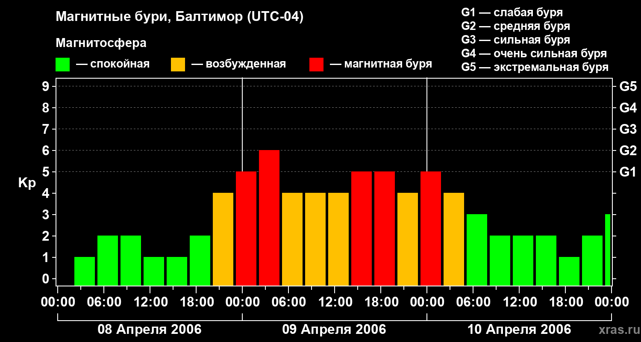The width and height of the screenshot is (641, 342).
Task: Click the red 'магнитная буря' legend swatch
Action: point(316,65)
